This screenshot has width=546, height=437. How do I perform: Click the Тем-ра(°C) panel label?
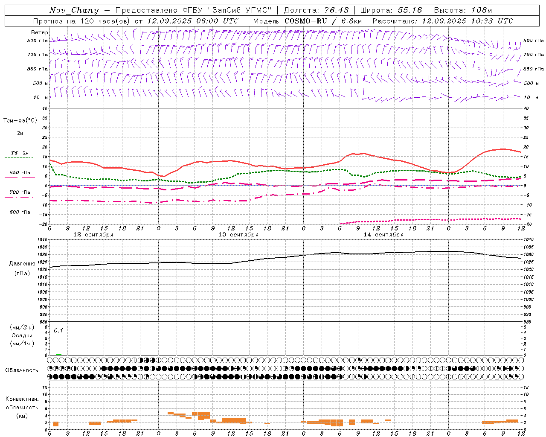[x=20, y=121]
